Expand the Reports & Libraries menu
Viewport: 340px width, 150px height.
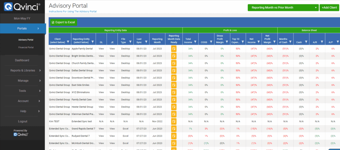(23, 70)
